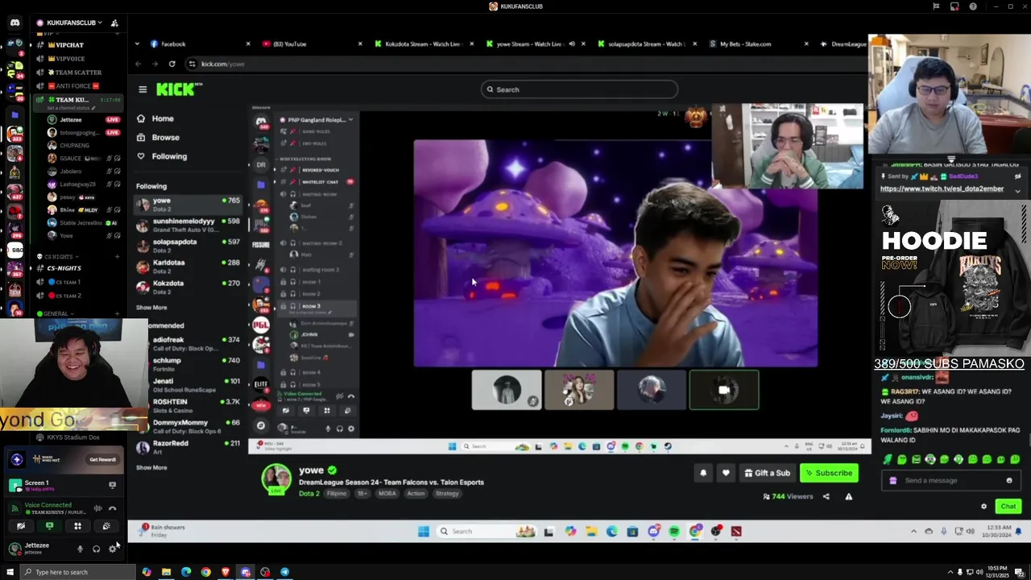Viewport: 1031px width, 580px height.
Task: Show more recommended channels
Action: pos(151,467)
